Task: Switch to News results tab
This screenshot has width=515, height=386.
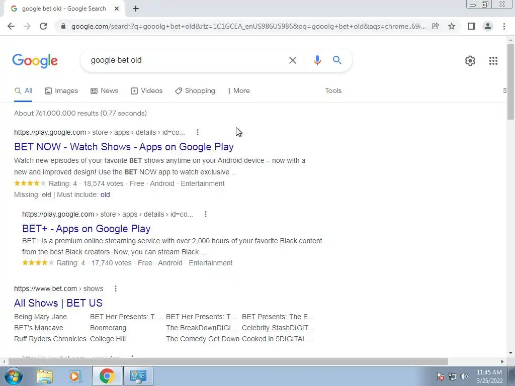Action: (x=104, y=91)
